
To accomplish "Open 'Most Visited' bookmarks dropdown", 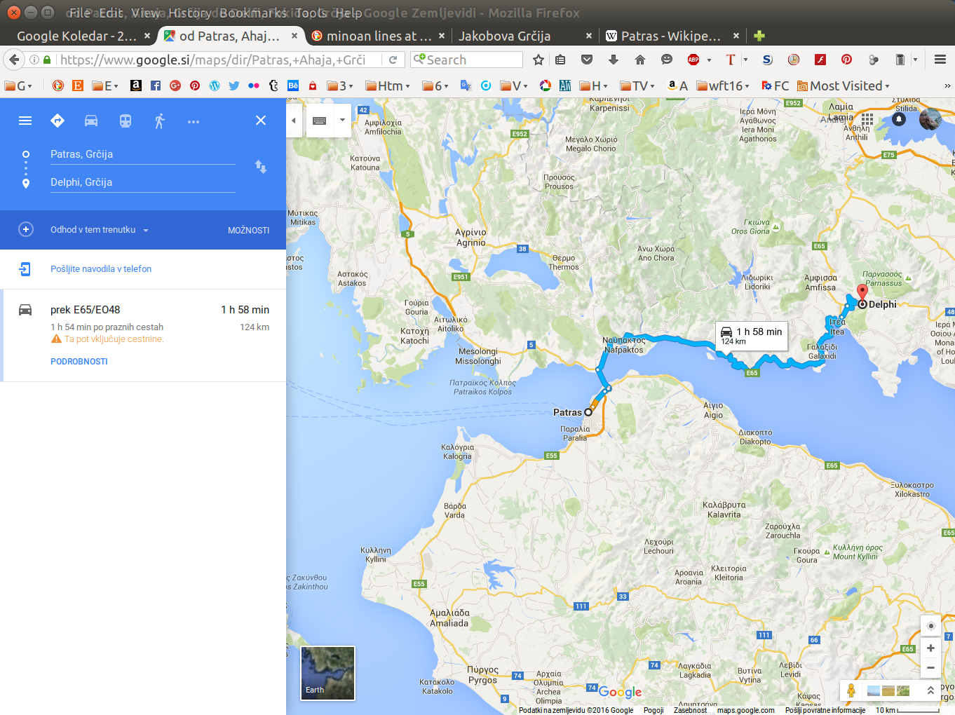I will click(x=844, y=86).
